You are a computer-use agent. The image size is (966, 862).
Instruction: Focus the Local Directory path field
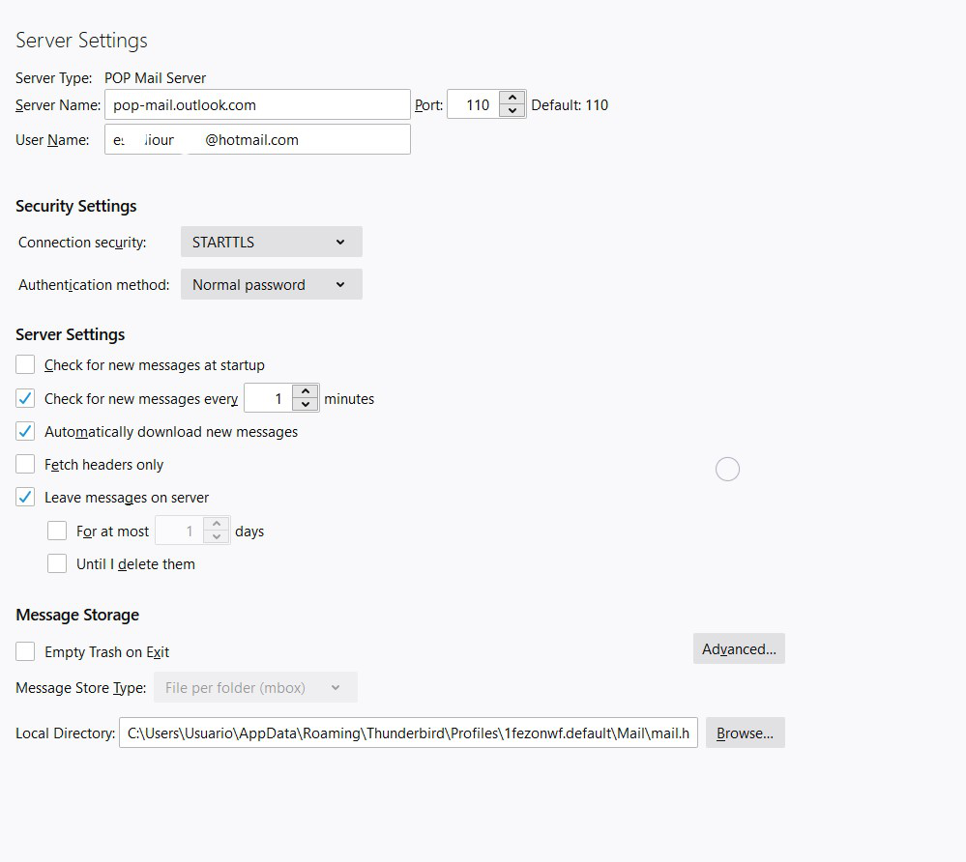tap(408, 733)
